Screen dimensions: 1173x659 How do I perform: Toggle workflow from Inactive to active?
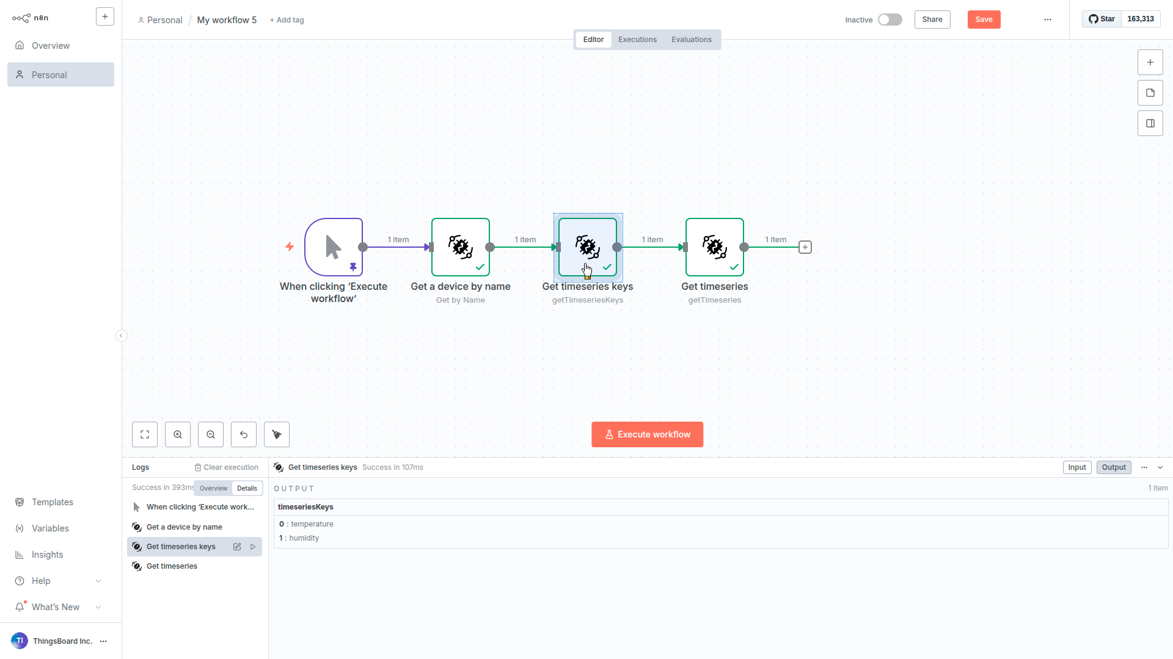point(890,20)
